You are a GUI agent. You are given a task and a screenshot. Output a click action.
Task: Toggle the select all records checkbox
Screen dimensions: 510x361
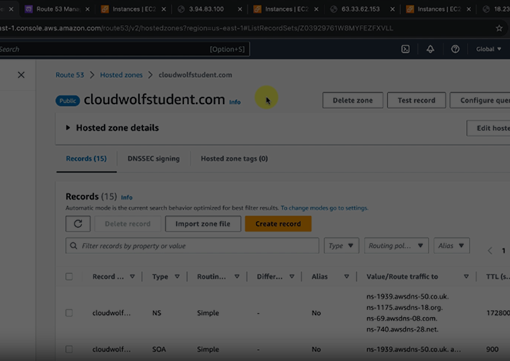pyautogui.click(x=69, y=277)
